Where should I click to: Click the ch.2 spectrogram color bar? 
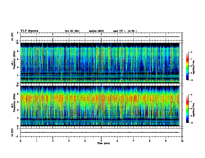coord(187,109)
